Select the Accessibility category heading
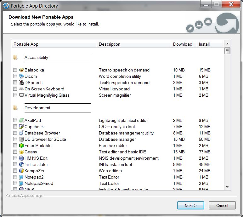243x217 pixels. [x=36, y=57]
